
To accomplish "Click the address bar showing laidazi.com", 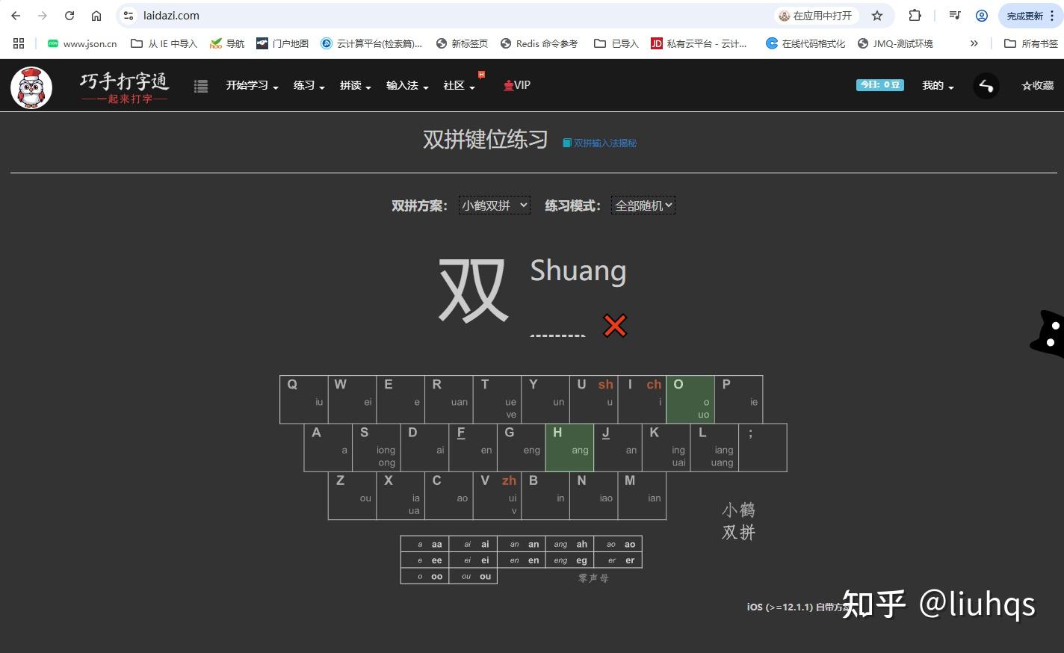I will [448, 16].
